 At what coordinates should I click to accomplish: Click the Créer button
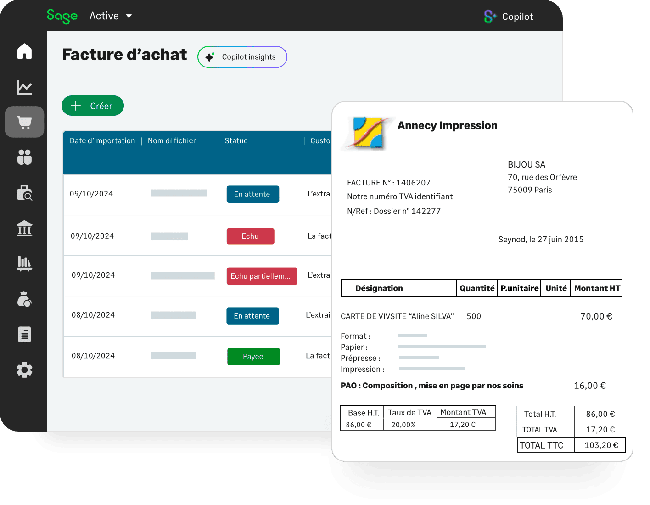coord(92,106)
